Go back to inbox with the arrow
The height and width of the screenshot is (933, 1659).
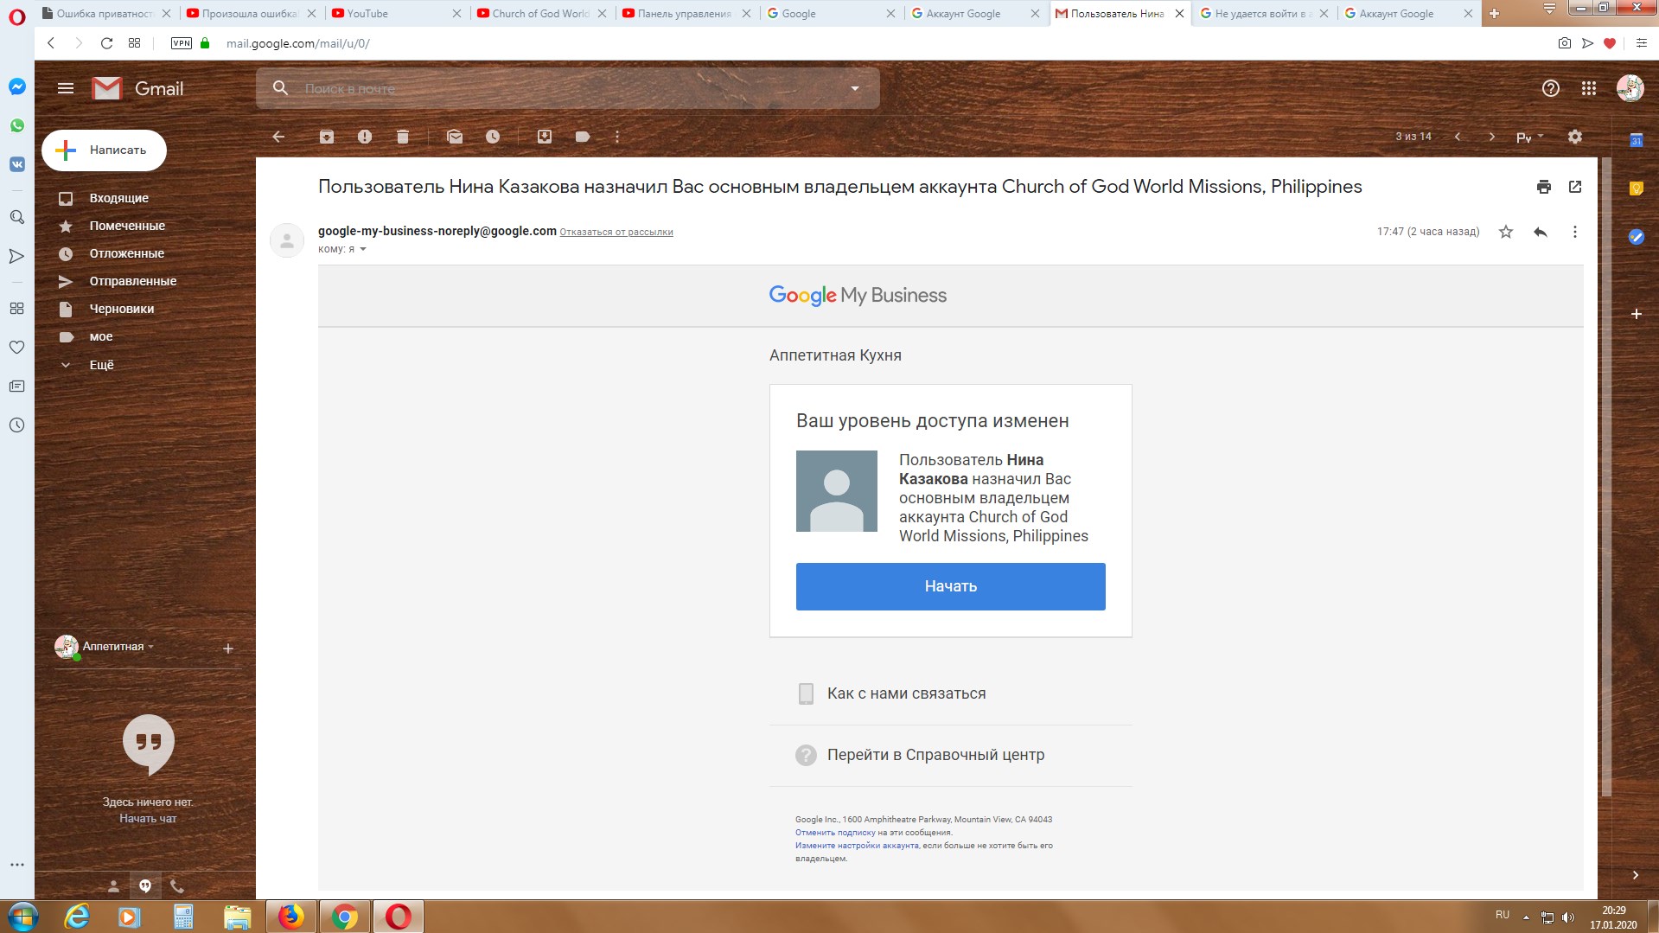tap(278, 137)
